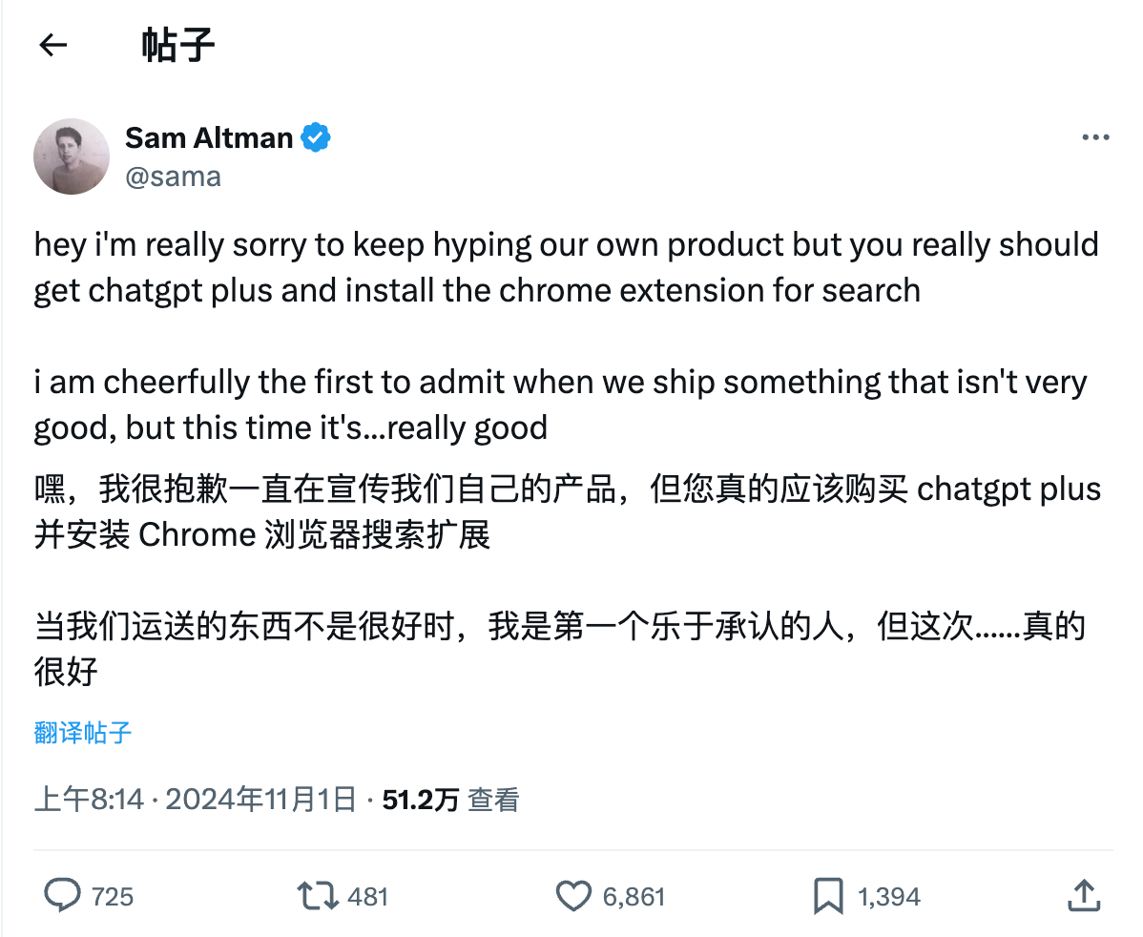Click the share upload icon
Viewport: 1143px width, 937px height.
click(x=1082, y=896)
